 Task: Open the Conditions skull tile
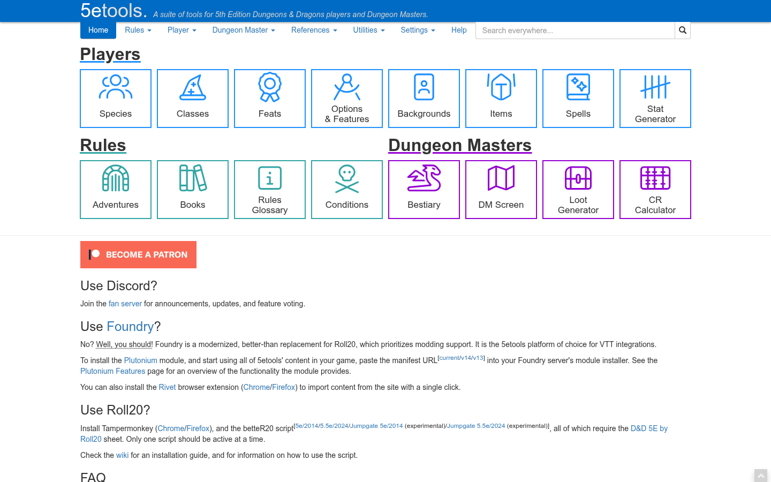[x=347, y=190]
